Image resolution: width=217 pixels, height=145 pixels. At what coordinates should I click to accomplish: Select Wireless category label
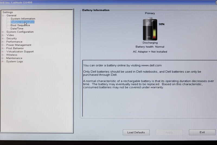(x=12, y=55)
